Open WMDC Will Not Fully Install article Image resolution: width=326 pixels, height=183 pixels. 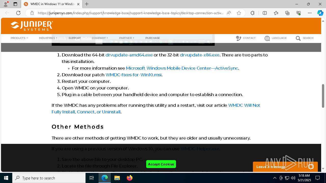(x=156, y=109)
